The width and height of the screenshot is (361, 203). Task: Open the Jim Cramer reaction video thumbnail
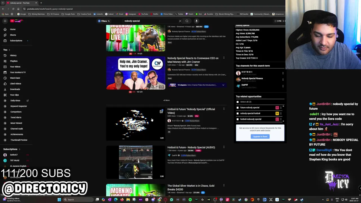136,73
